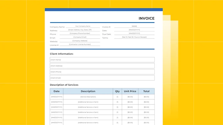The image size is (223, 125).
Task: Select the Due Date [MM/DD/YYYY] field
Action: [x=134, y=33]
